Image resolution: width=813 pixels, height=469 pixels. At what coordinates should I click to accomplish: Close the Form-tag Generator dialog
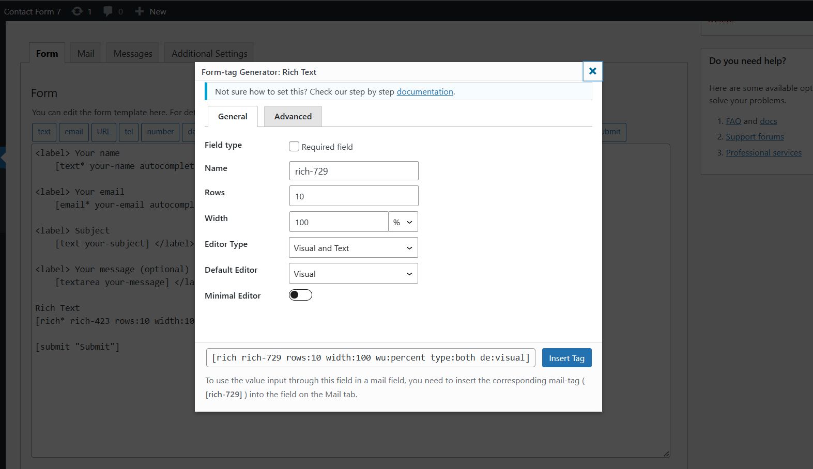coord(592,71)
